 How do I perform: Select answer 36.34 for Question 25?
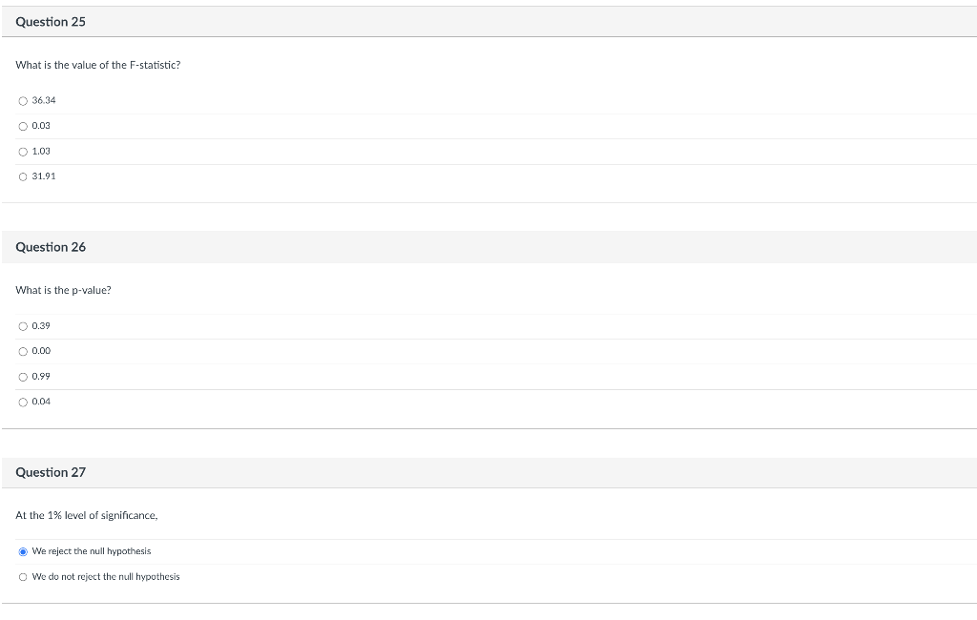pyautogui.click(x=23, y=100)
